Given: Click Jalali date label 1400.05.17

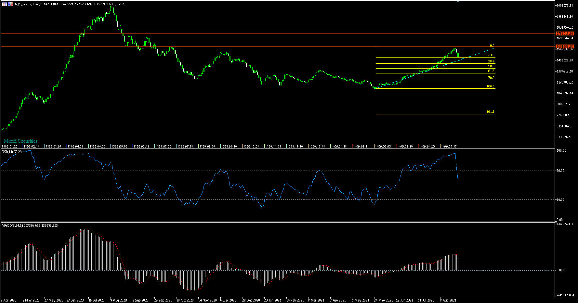Looking at the screenshot, I should pos(449,146).
